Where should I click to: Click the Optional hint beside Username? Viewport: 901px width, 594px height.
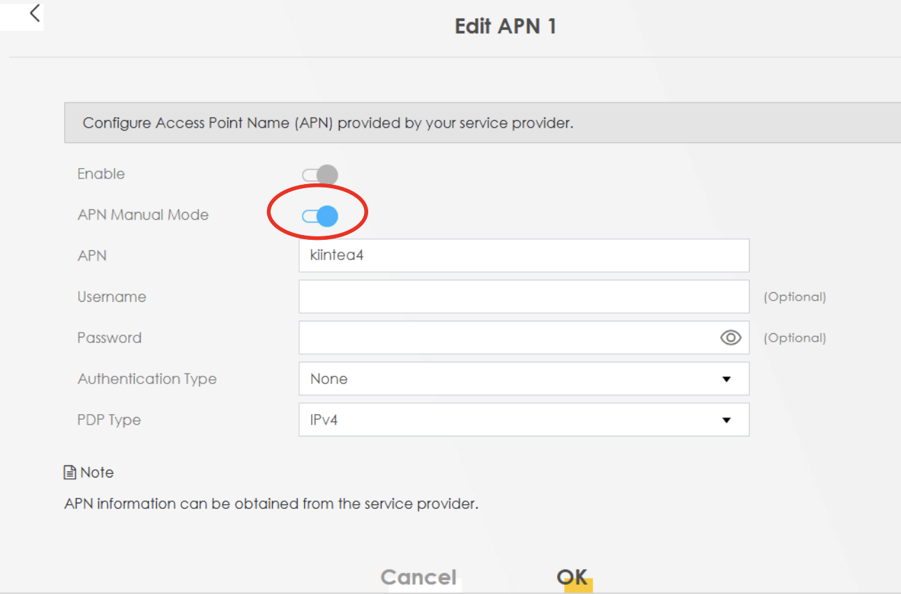794,297
